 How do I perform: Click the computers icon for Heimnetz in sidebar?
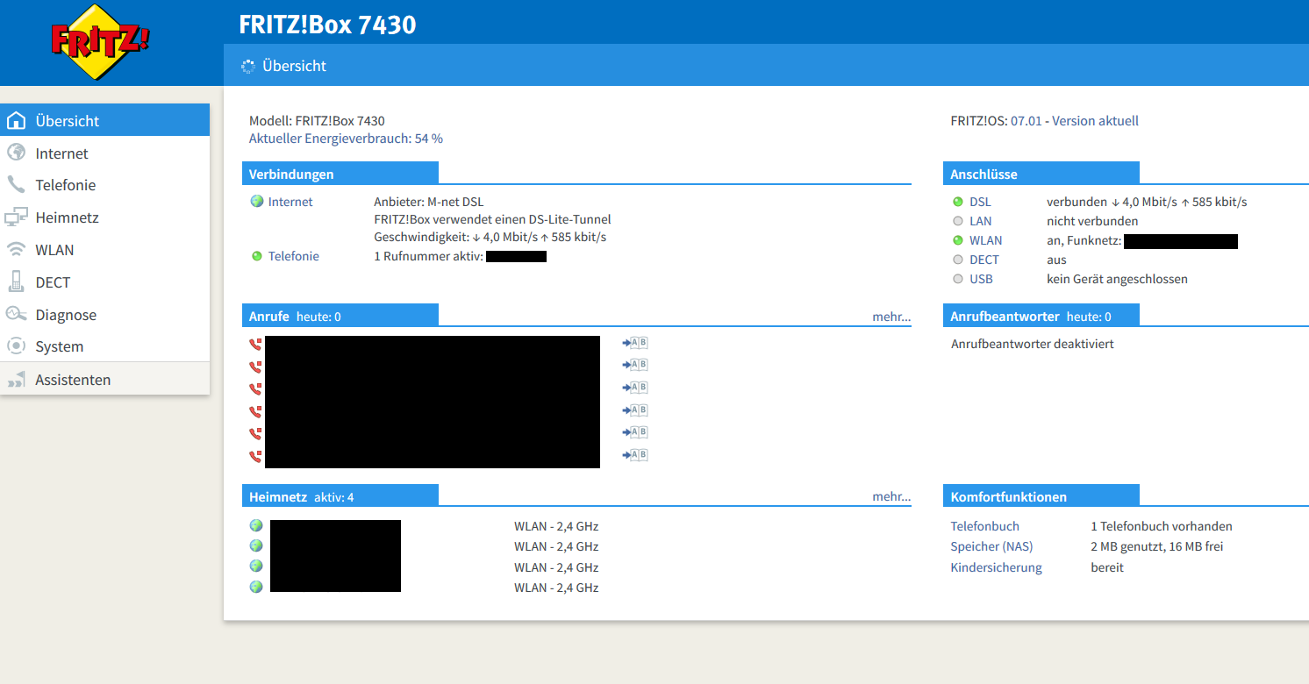click(16, 217)
